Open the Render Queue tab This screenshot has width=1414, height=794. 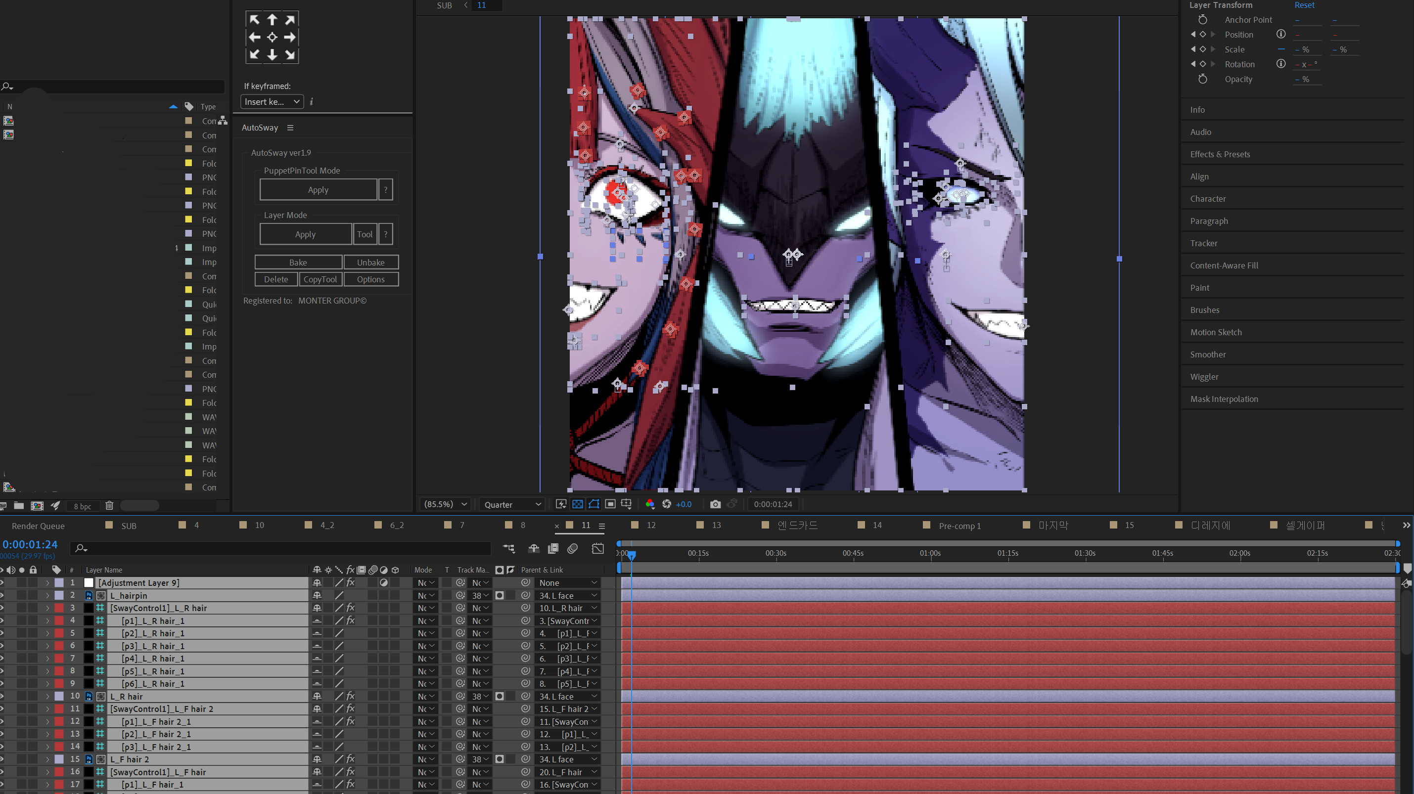pos(38,526)
